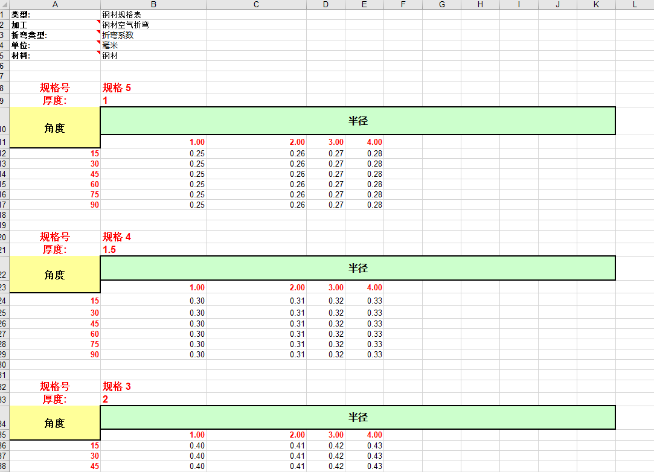Click the yellow 角度 cell of 规格 4 table
654x472 pixels.
[54, 275]
